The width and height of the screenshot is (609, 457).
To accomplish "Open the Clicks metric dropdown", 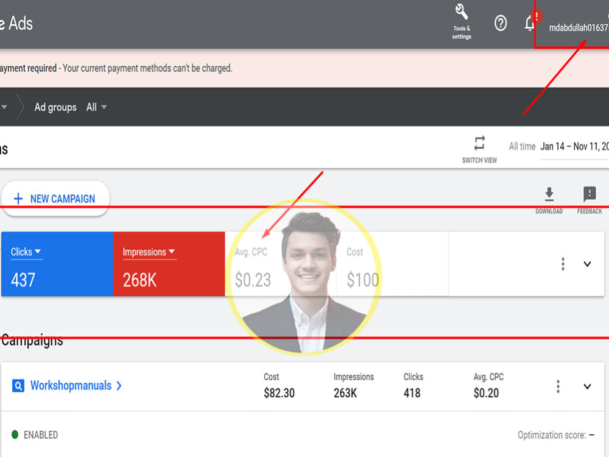I will click(x=26, y=252).
